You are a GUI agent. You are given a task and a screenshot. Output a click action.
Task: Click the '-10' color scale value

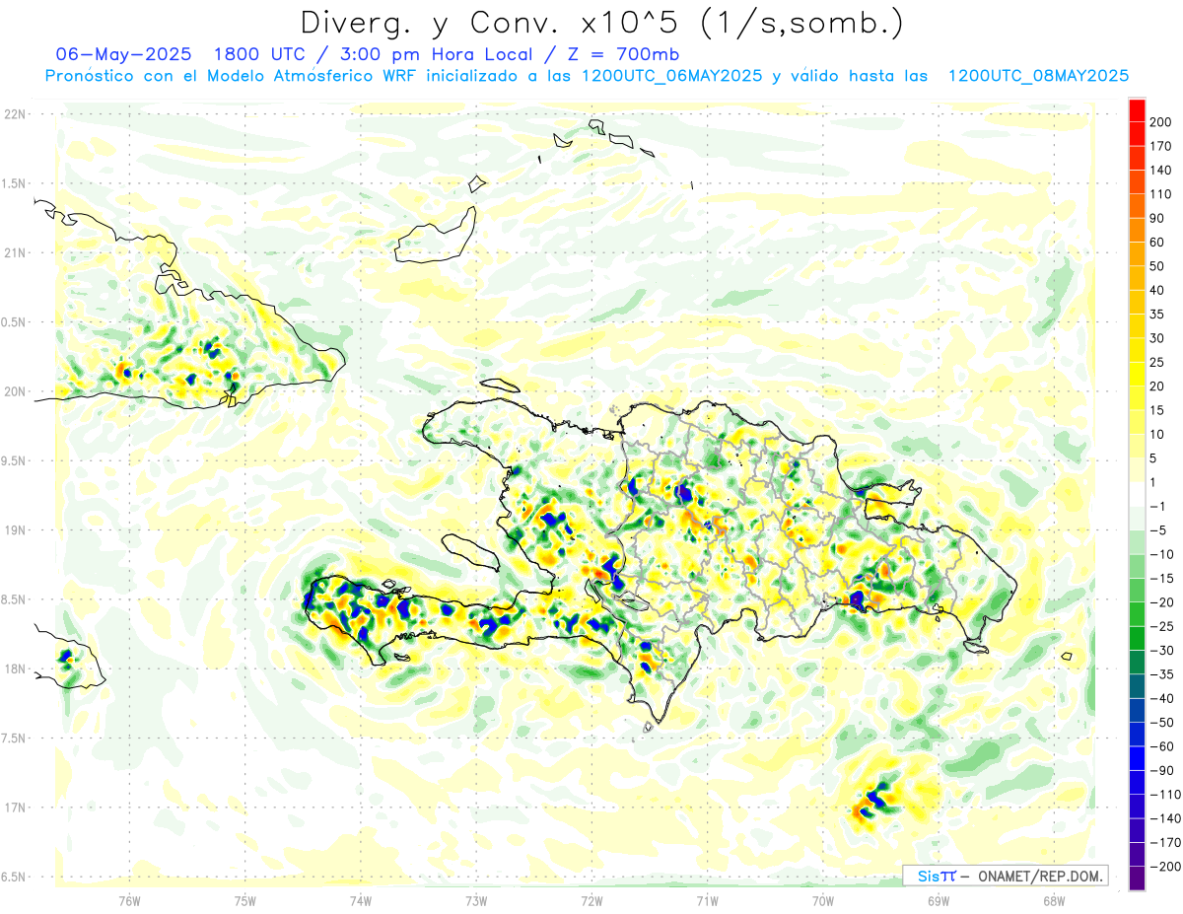tap(1163, 554)
